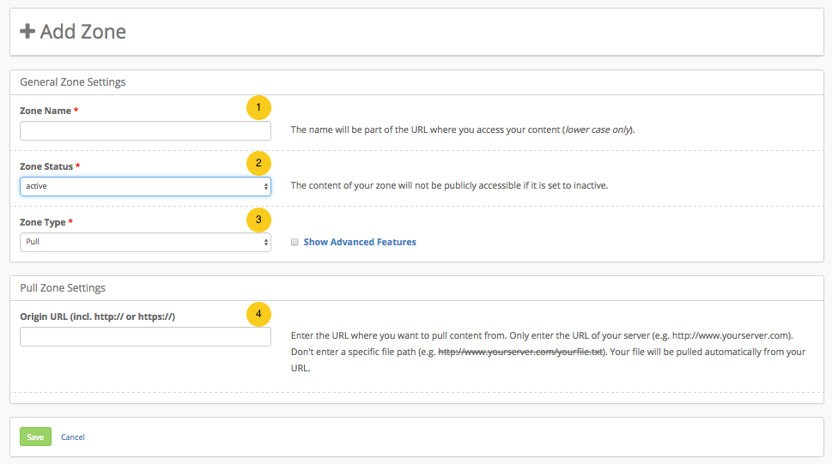This screenshot has width=832, height=464.
Task: Click the Zone Status field label
Action: [x=47, y=166]
